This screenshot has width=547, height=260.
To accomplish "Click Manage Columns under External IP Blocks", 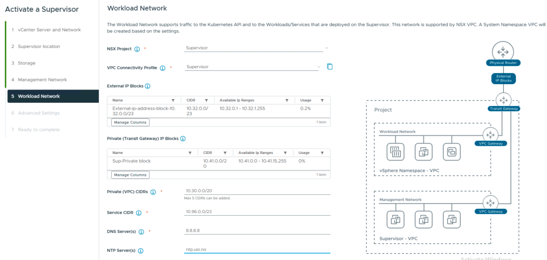I will [x=130, y=122].
